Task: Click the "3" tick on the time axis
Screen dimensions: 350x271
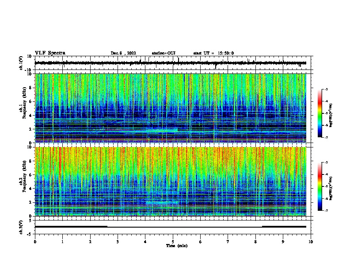Action: pyautogui.click(x=118, y=242)
